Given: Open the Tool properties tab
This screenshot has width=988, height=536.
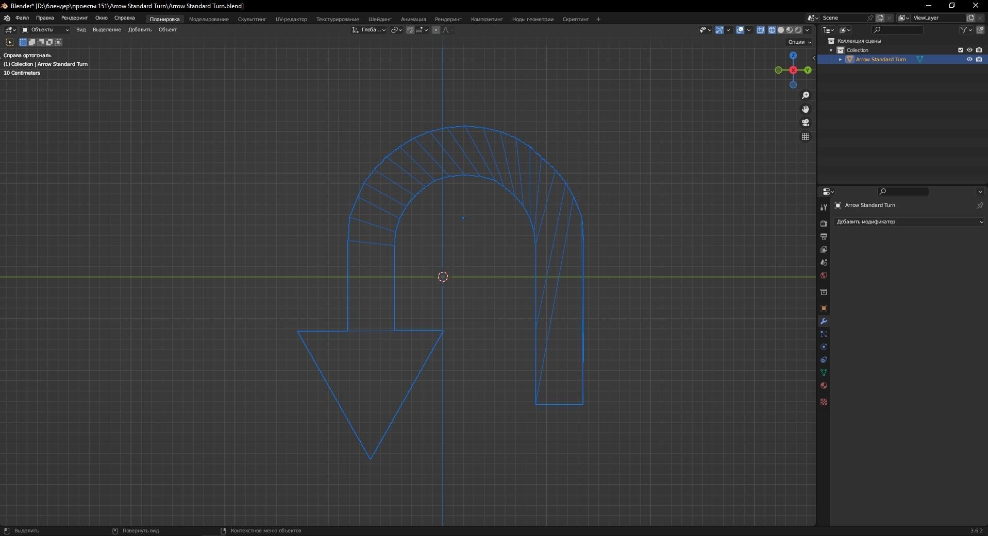Looking at the screenshot, I should coord(824,207).
